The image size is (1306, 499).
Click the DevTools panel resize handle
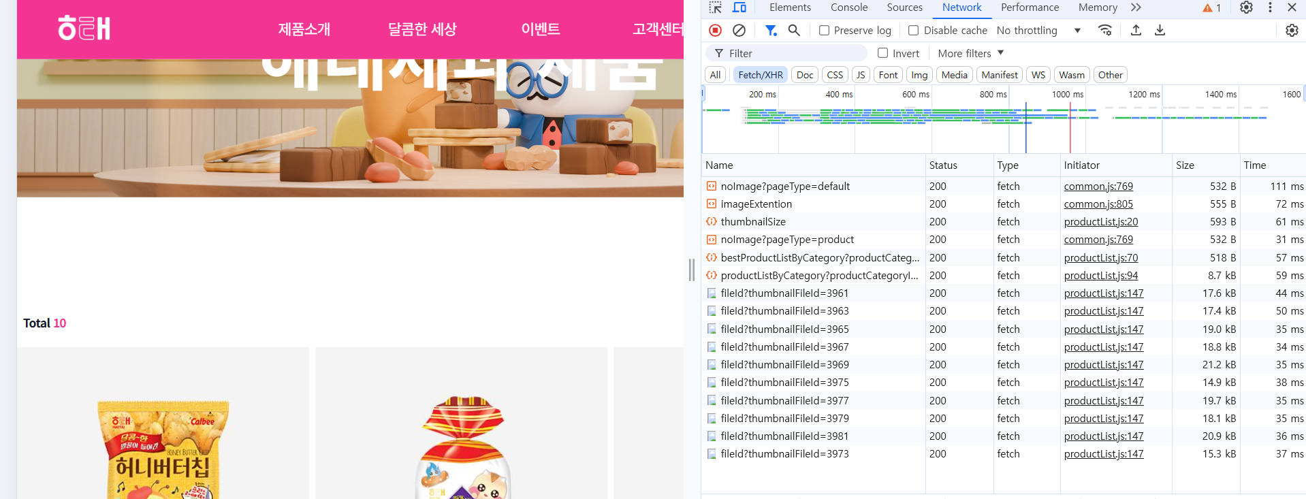692,270
